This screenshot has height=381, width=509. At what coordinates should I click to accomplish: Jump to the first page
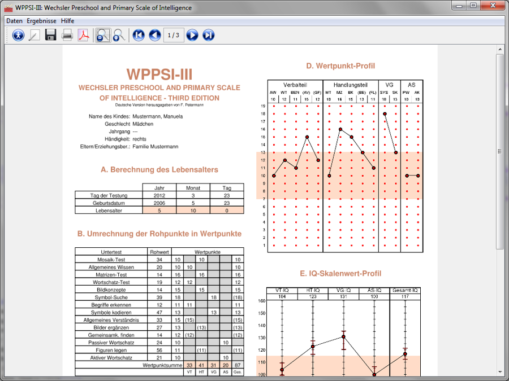(x=139, y=36)
